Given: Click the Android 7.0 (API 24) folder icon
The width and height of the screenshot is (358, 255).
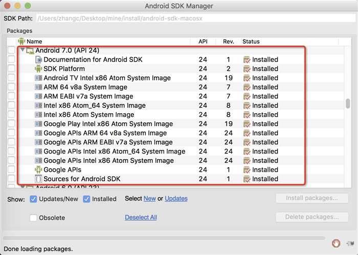Looking at the screenshot, I should pos(30,50).
